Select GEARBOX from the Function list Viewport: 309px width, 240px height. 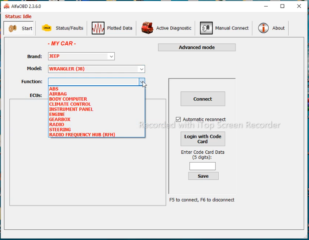point(97,119)
